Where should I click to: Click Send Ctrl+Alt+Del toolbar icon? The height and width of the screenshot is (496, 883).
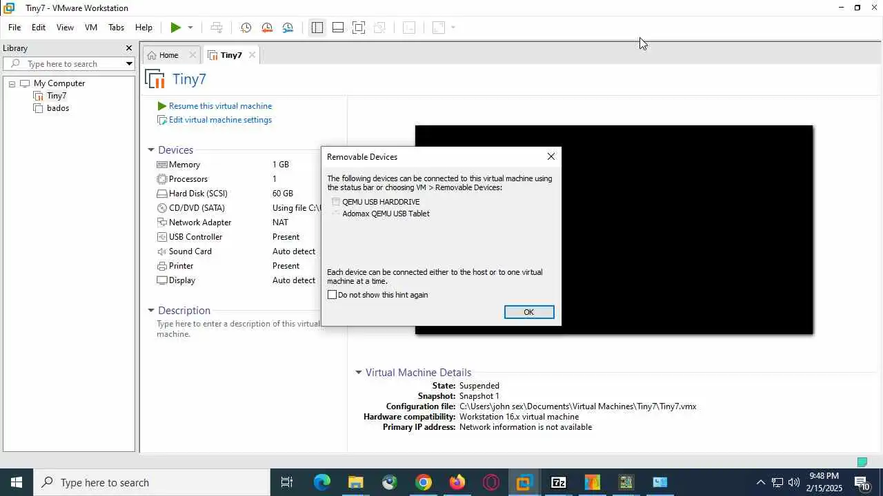coord(217,28)
